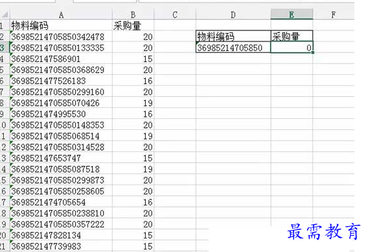Click 物料编码 label in column D
The width and height of the screenshot is (366, 252).
tap(233, 36)
